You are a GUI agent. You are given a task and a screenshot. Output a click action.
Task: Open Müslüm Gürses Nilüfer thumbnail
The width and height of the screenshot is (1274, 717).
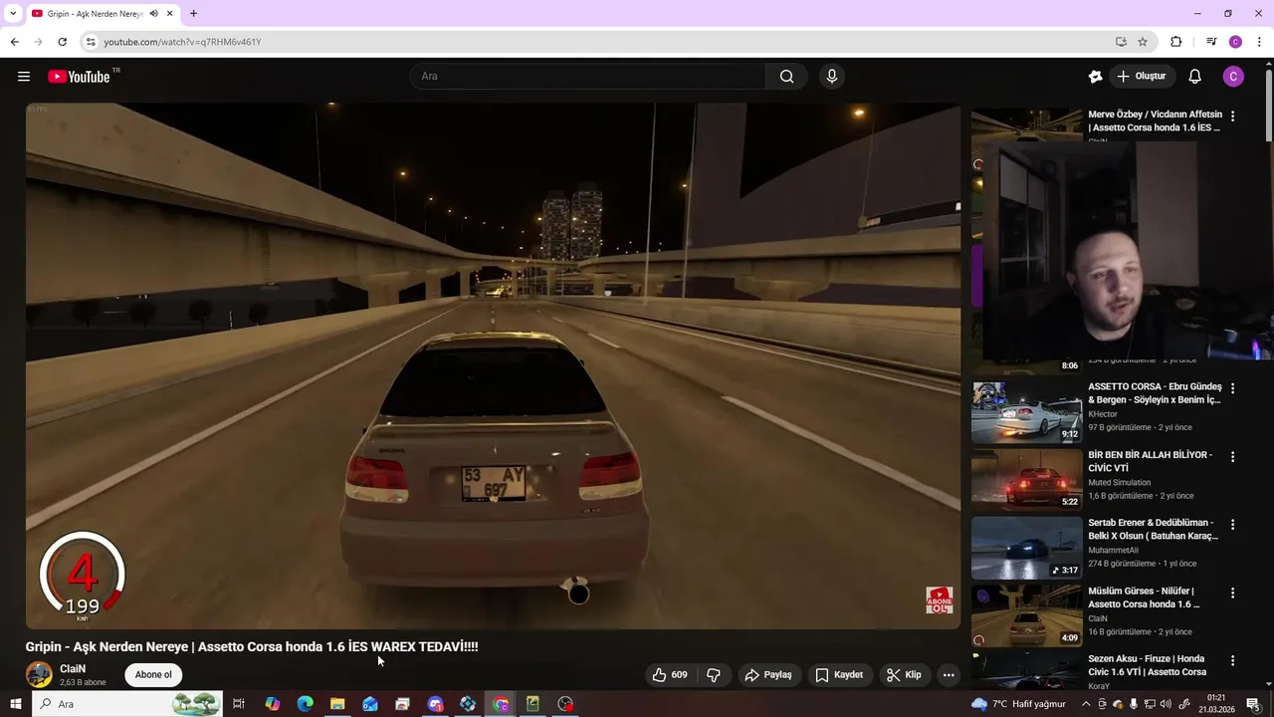coord(1027,615)
